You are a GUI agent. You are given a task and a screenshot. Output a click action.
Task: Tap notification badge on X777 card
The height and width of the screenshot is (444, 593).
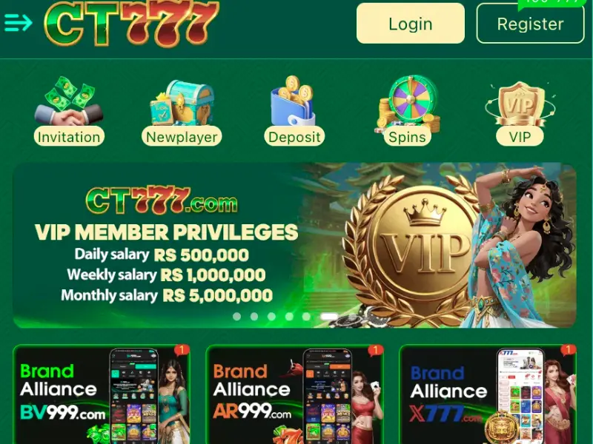pos(569,350)
